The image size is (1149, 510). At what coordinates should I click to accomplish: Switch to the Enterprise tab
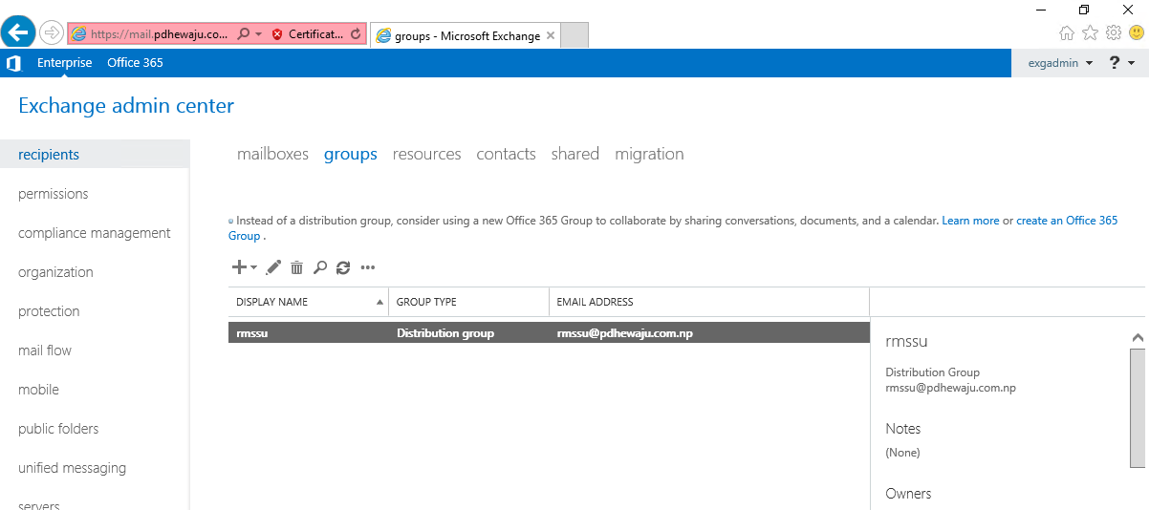click(x=65, y=63)
